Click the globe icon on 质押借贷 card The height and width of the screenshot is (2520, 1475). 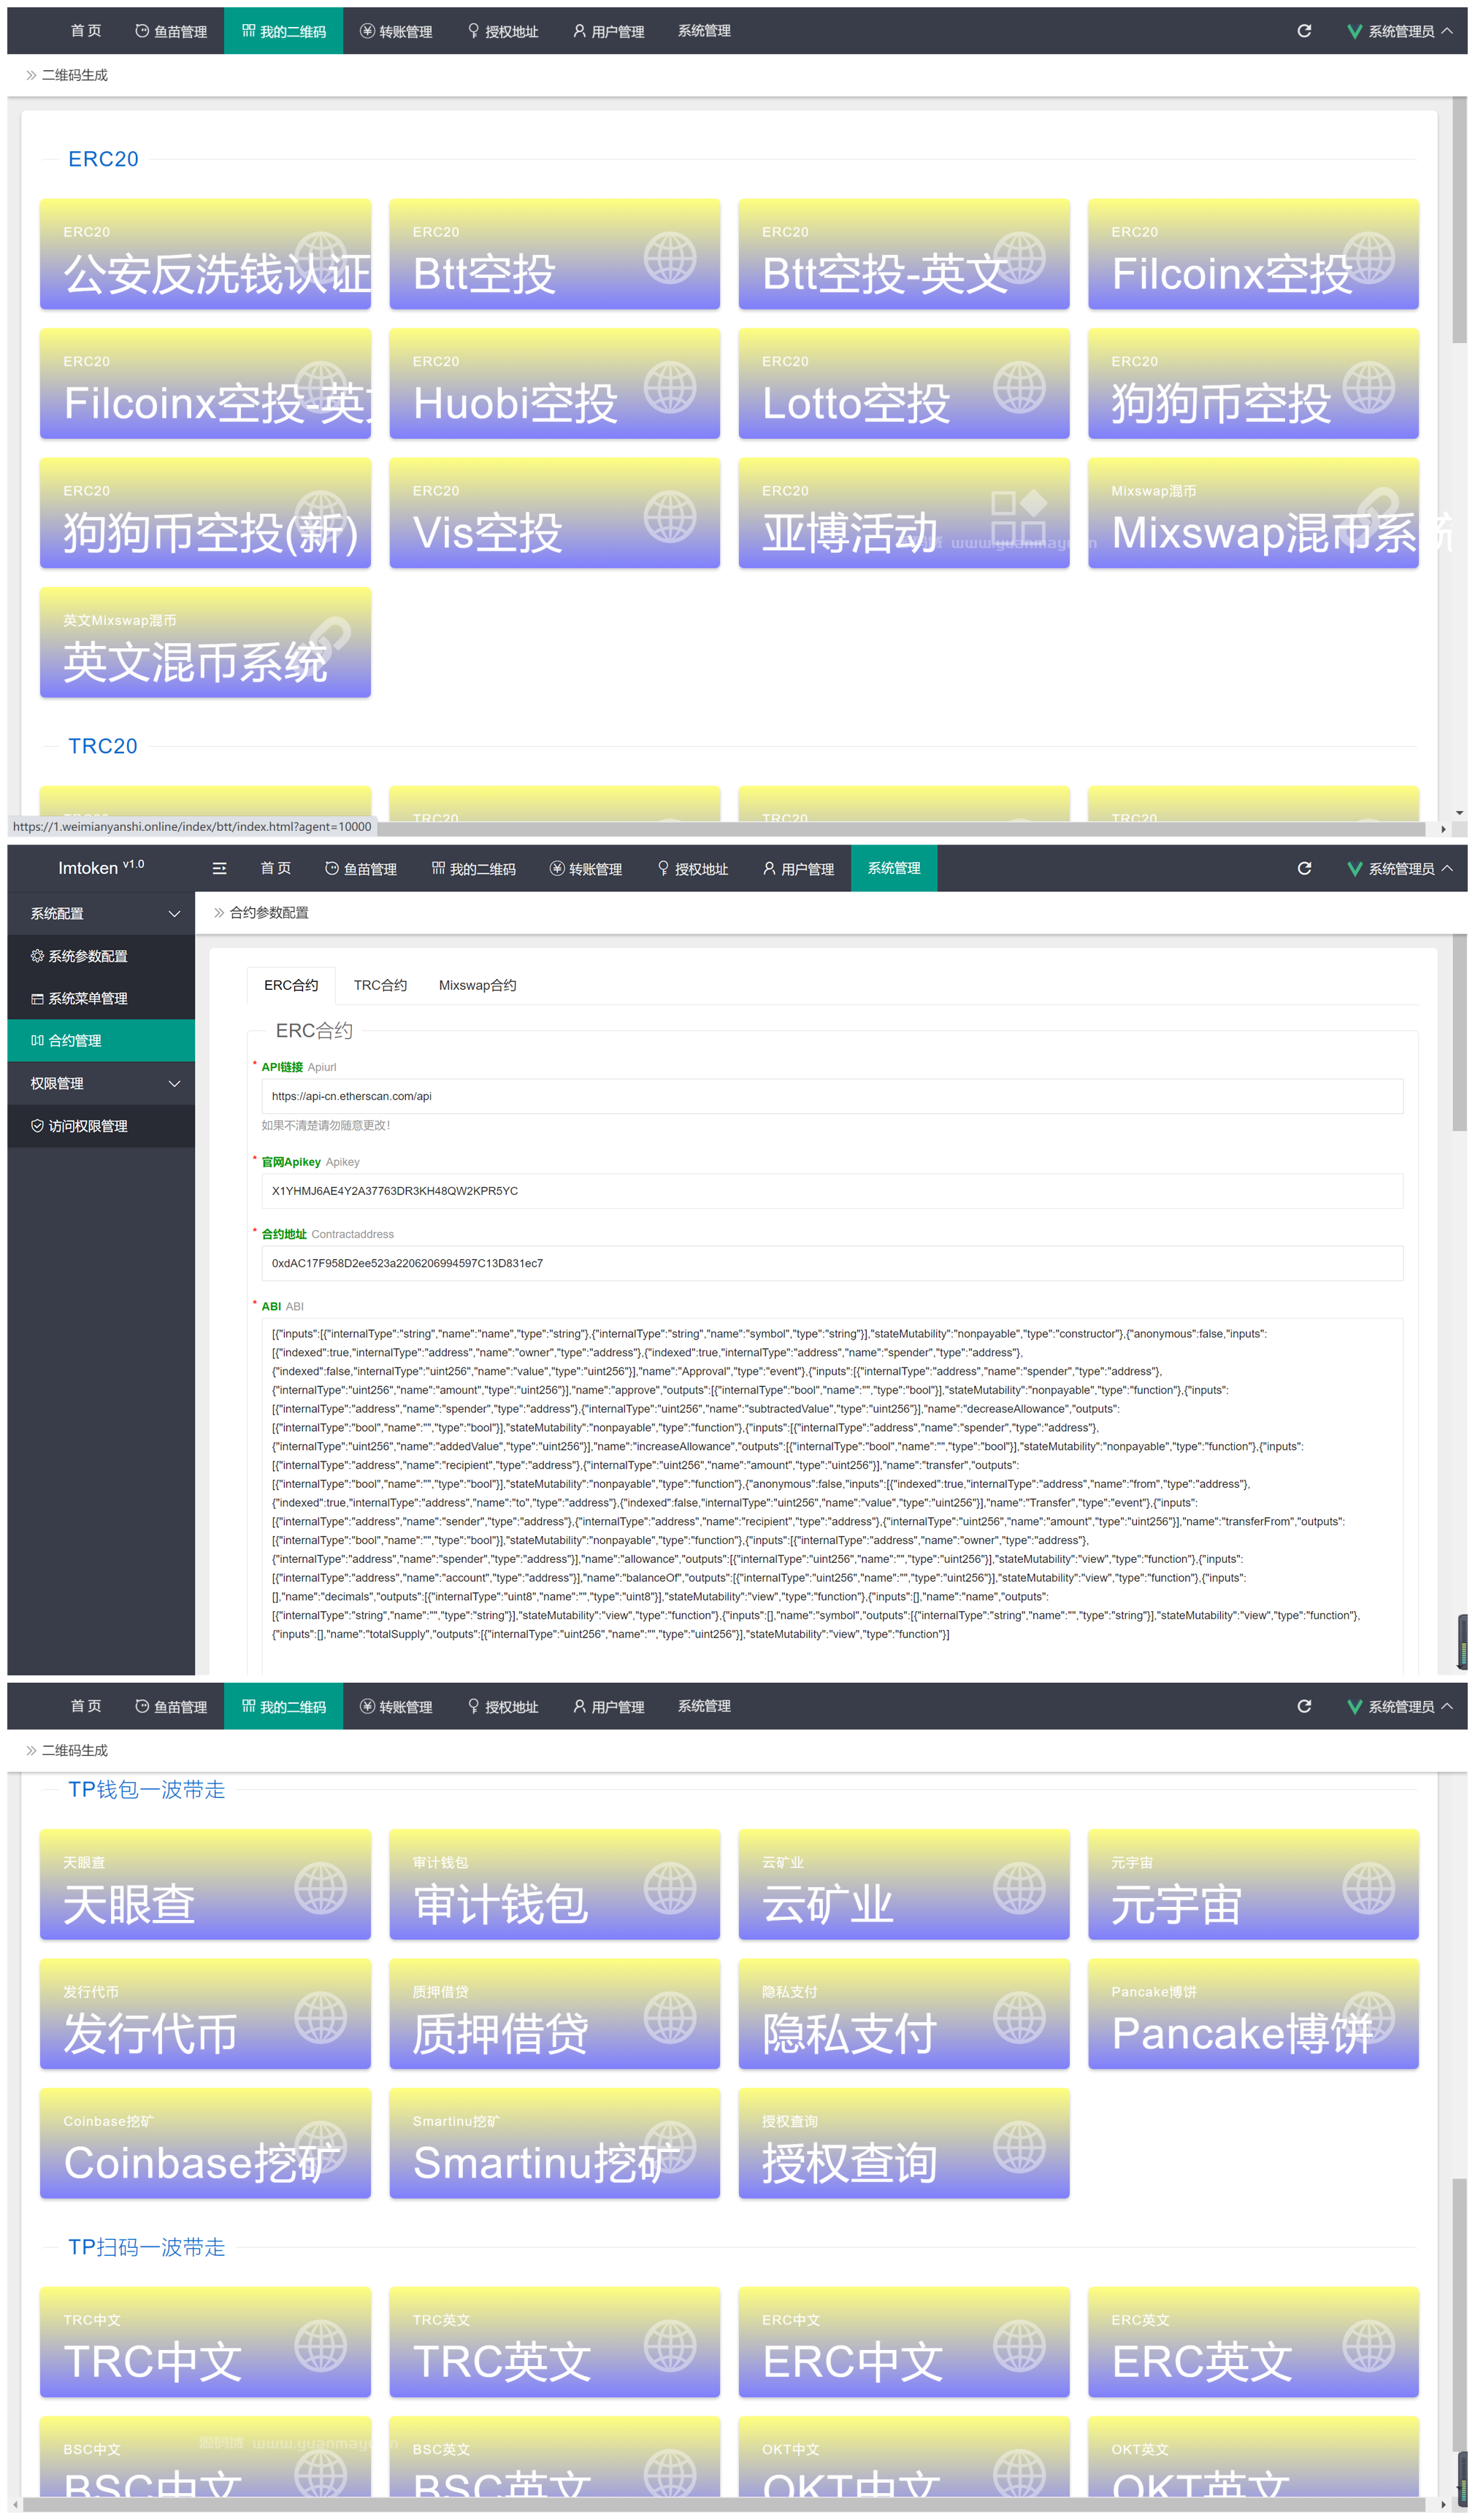point(670,2017)
